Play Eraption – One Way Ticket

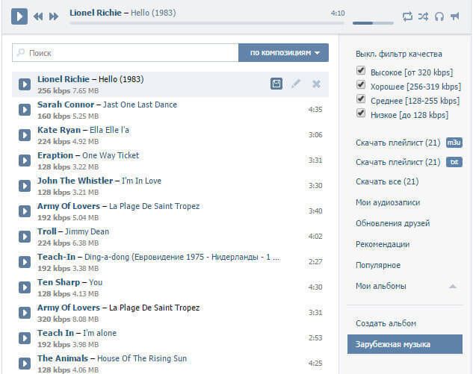(25, 160)
